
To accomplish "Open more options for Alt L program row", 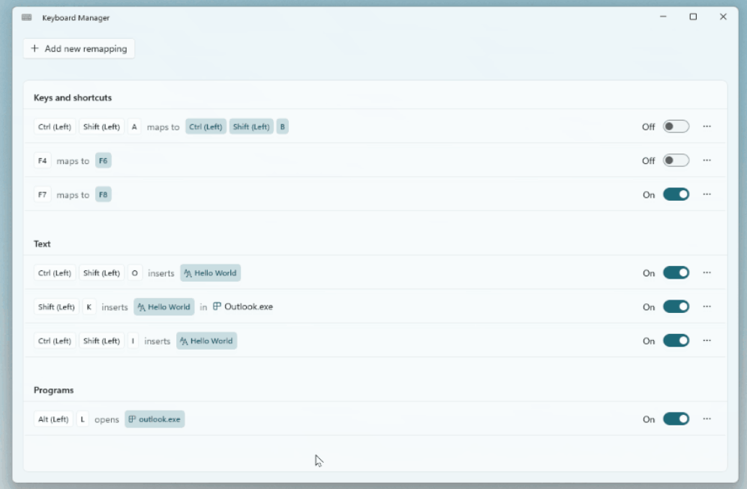I will point(707,419).
